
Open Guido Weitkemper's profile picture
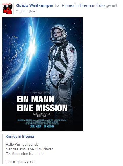(8, 8)
